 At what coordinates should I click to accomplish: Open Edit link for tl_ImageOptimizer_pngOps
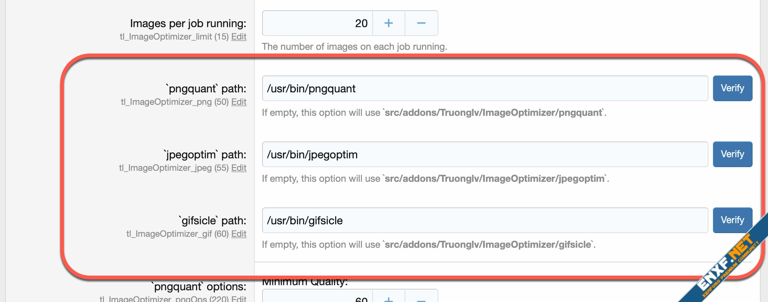(x=239, y=299)
